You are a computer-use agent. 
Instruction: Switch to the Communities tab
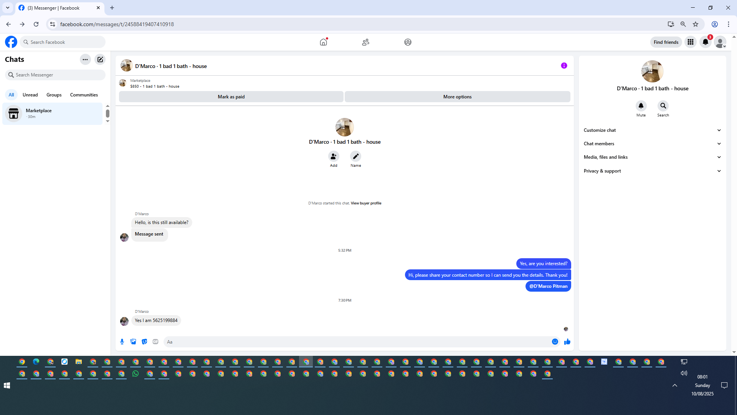[x=84, y=95]
